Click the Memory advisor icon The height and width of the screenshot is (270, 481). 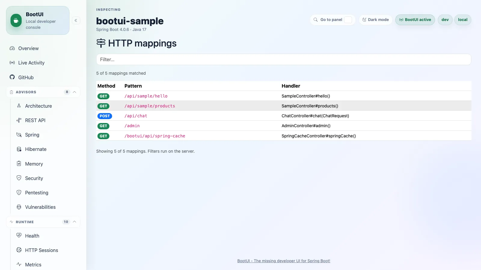[19, 163]
